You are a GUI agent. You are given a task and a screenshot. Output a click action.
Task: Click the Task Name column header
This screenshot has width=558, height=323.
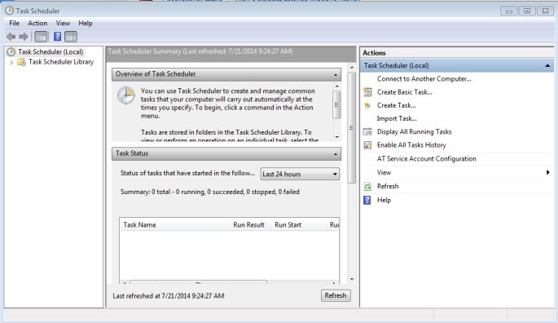pos(139,225)
